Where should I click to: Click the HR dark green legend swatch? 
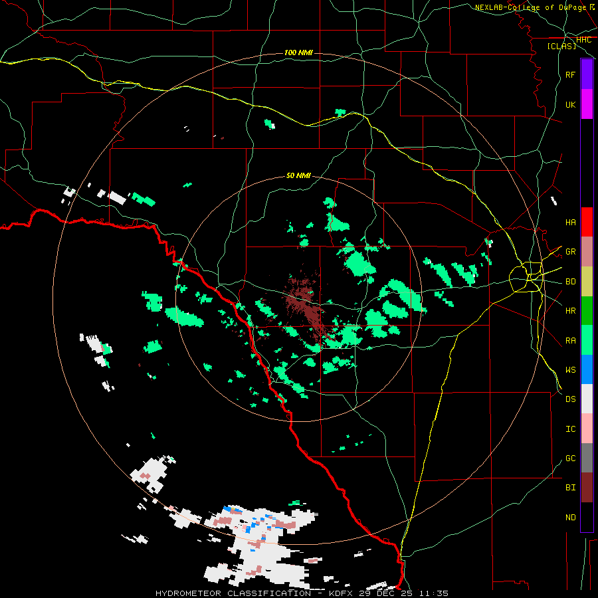pyautogui.click(x=587, y=310)
